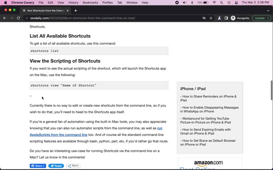Reload the page with refresh icon
Viewport: 273px width, 170px height.
(18, 18)
